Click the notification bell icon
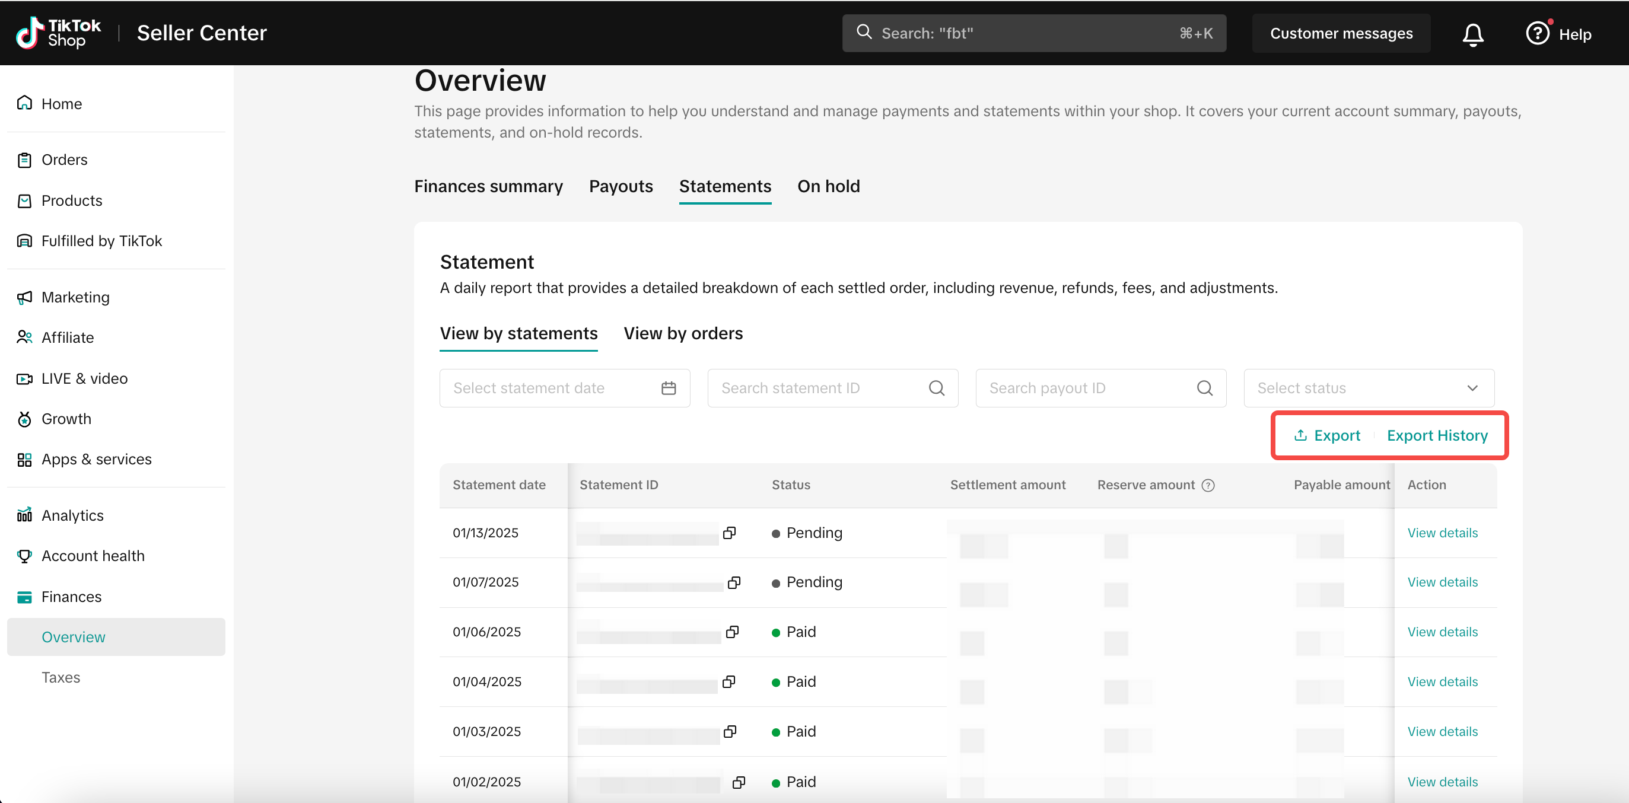This screenshot has height=803, width=1629. coord(1472,34)
